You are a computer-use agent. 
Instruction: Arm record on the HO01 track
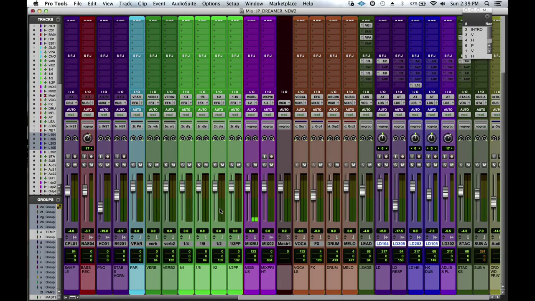pos(107,156)
